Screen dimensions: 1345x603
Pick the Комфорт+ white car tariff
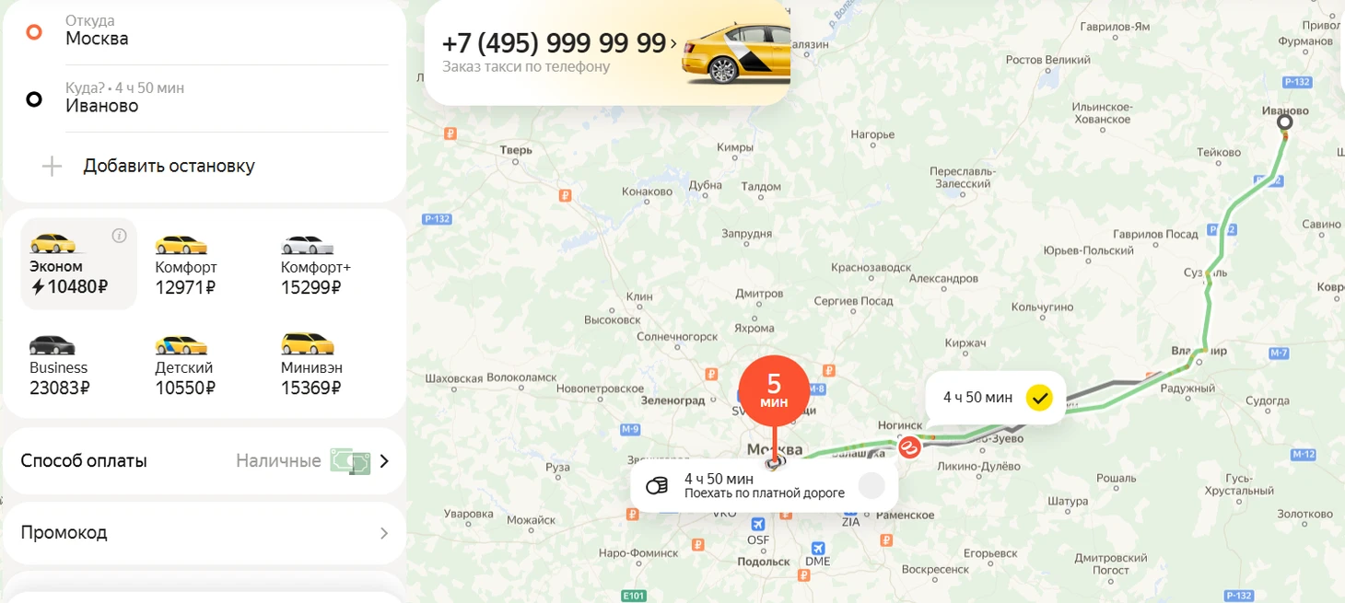(x=316, y=265)
